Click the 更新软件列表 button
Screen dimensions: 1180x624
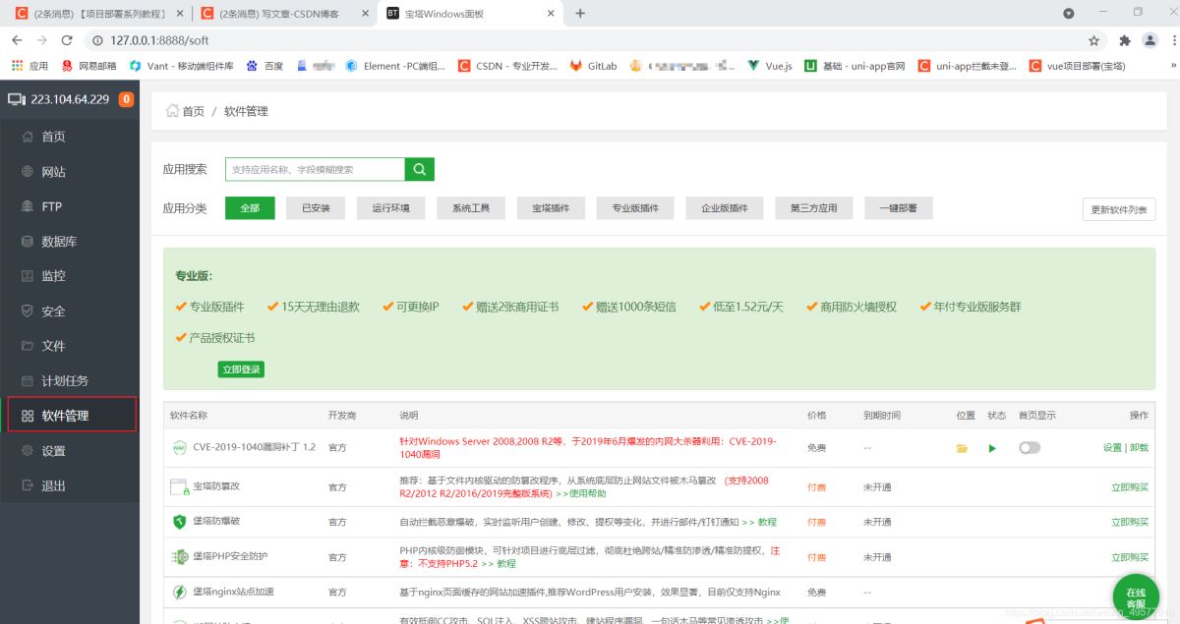tap(1118, 209)
